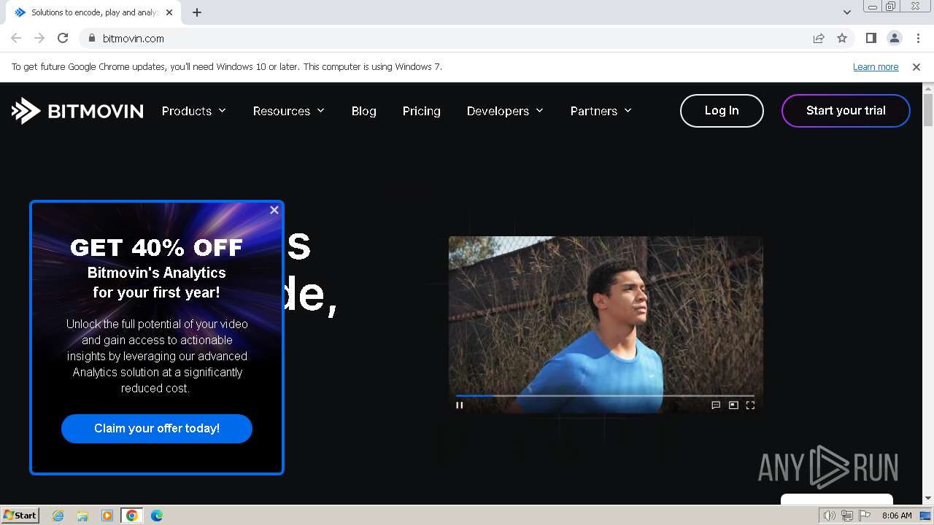Screen dimensions: 934x525
Task: Open volume control in system tray
Action: (x=830, y=516)
